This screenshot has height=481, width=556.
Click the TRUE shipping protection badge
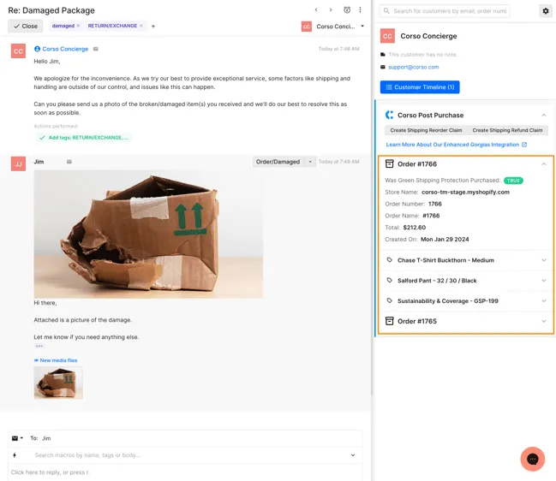[x=513, y=181]
